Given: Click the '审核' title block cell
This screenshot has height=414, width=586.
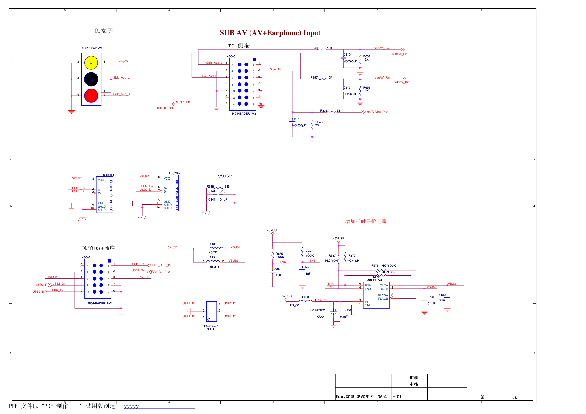Looking at the screenshot, I should pos(414,384).
